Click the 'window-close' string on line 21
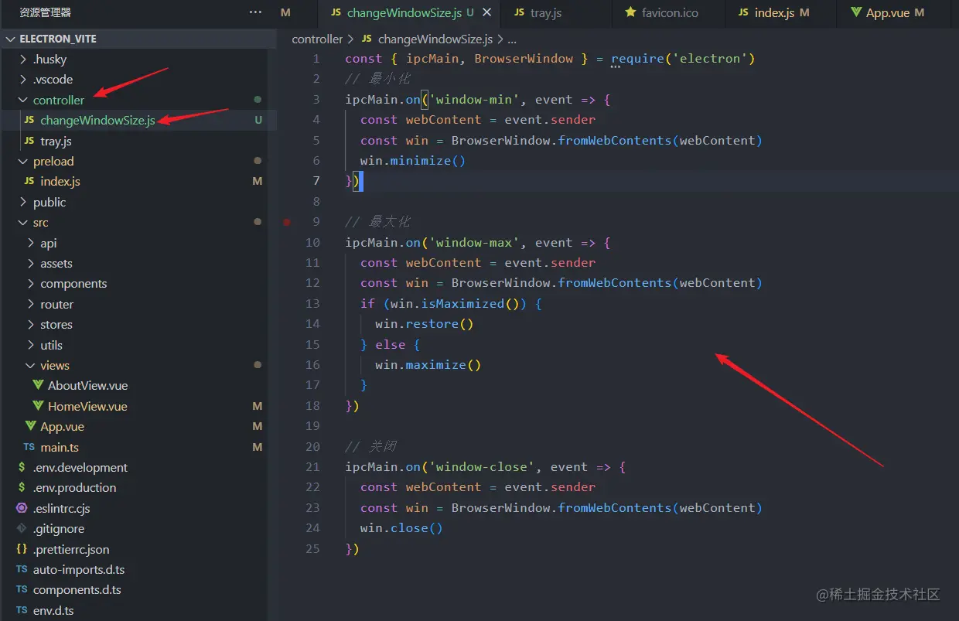This screenshot has width=959, height=621. coord(482,467)
